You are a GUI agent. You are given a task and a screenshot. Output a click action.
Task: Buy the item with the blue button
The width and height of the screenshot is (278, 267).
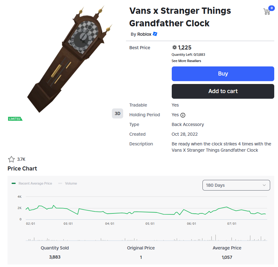[223, 74]
